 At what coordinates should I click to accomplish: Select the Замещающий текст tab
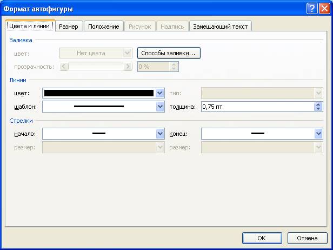[221, 27]
